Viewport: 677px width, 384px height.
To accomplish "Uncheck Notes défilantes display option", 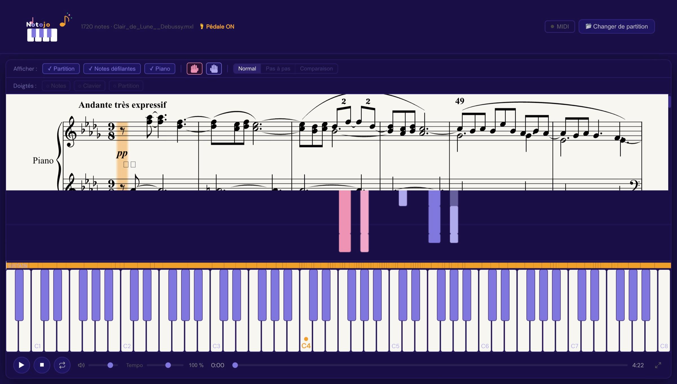I will (112, 69).
